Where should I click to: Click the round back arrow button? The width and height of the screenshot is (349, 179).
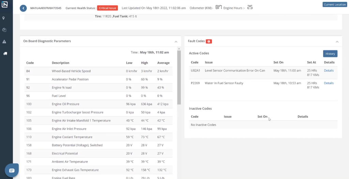[23, 8]
